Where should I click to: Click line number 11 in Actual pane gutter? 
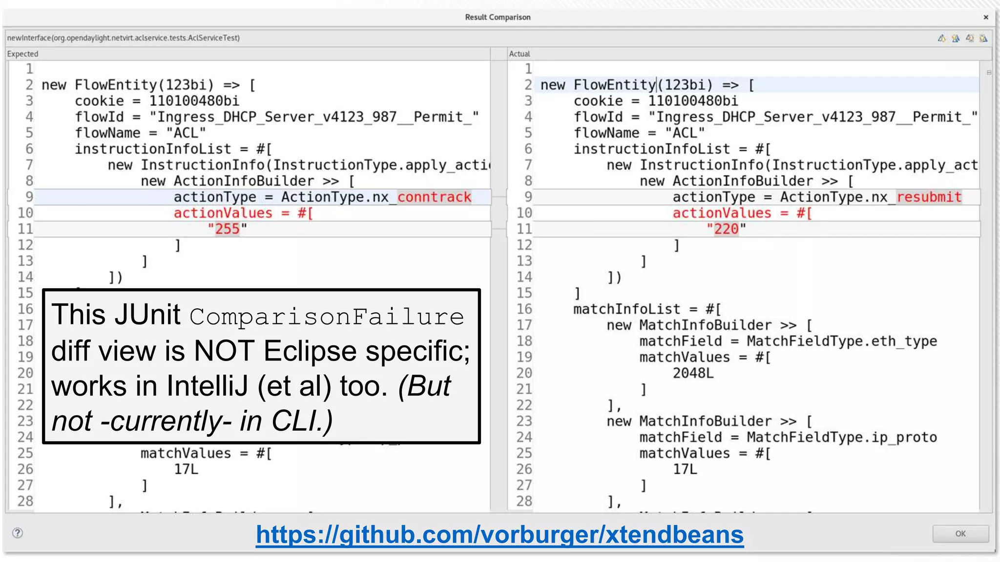[x=524, y=229]
